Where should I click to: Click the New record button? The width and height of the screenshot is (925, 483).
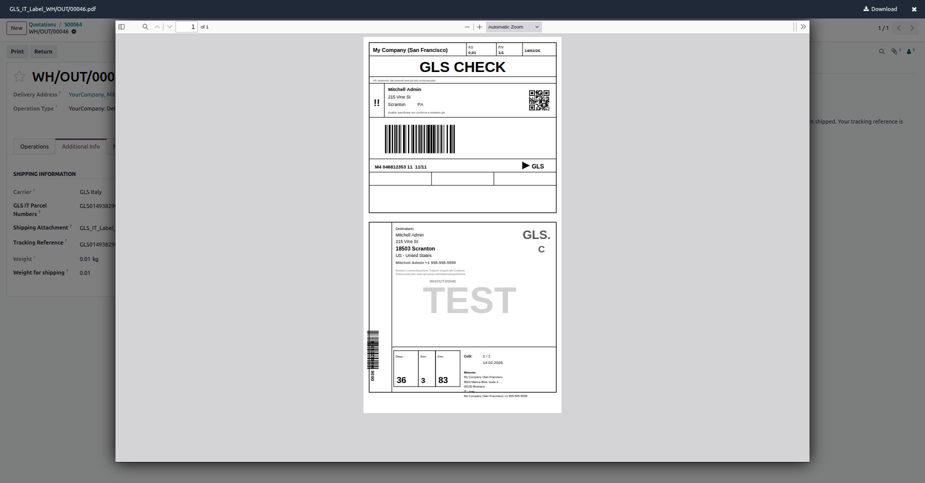click(16, 28)
